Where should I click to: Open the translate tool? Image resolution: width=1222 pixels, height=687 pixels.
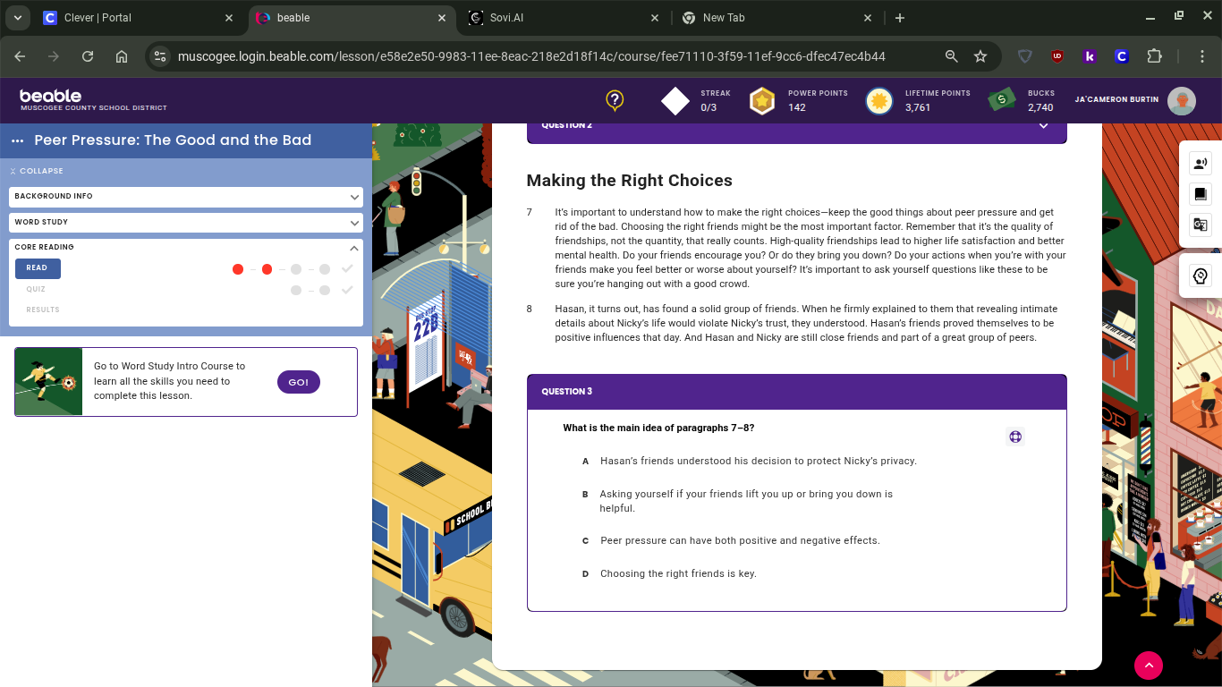(x=1200, y=225)
